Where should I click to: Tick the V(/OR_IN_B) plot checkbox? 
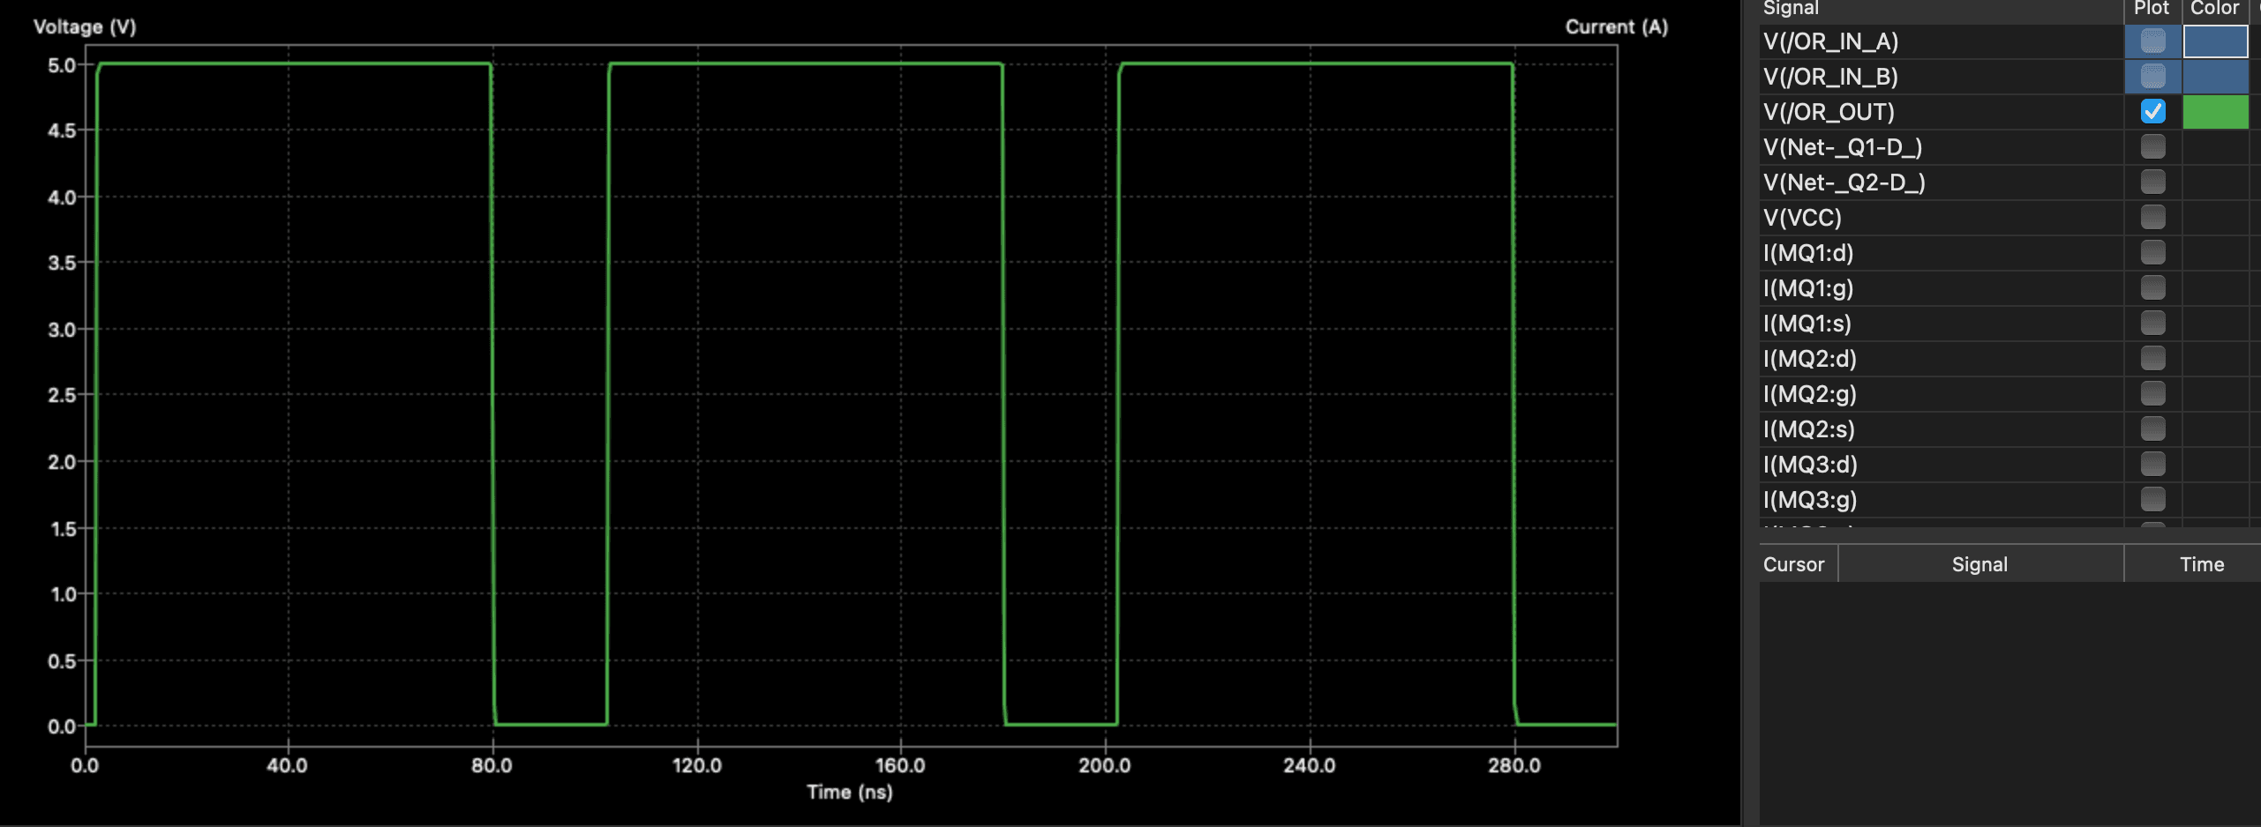(2152, 77)
